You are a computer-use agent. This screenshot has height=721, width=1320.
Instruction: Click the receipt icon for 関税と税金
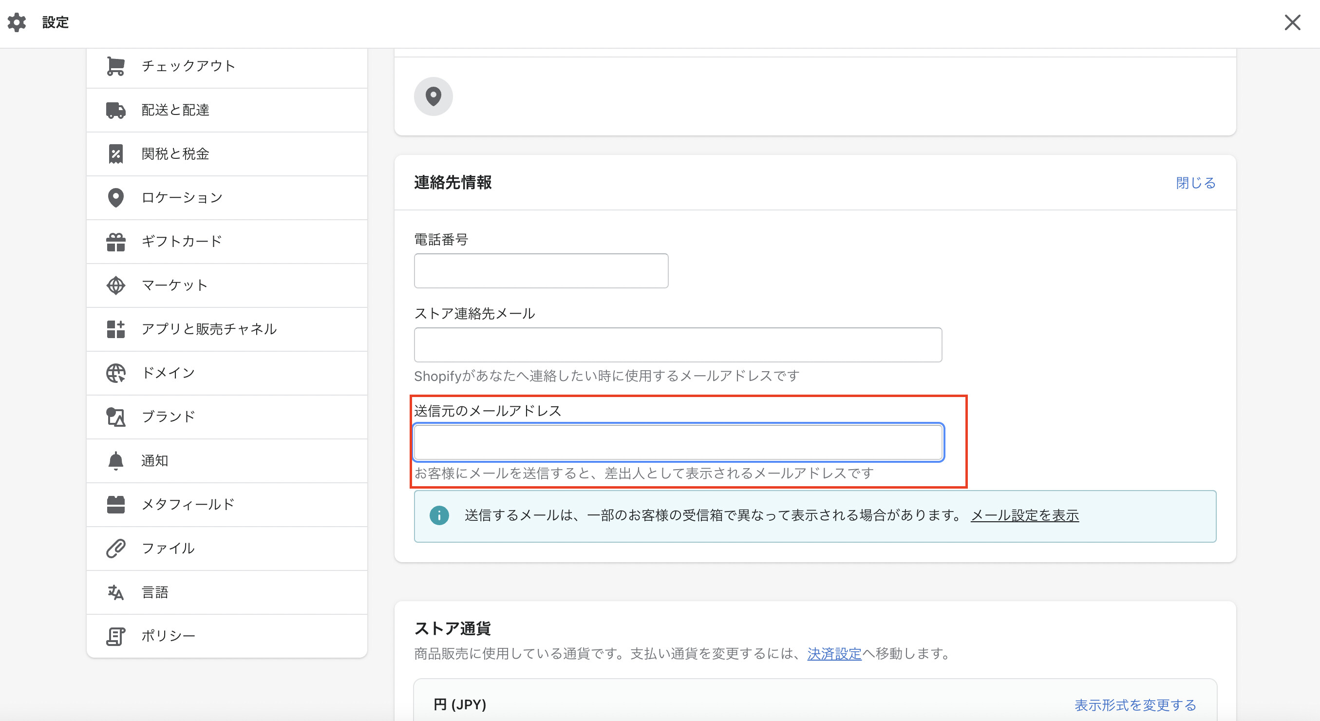(x=116, y=154)
